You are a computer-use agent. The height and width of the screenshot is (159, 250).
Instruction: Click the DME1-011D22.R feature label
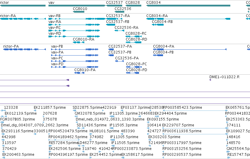[x=224, y=77]
